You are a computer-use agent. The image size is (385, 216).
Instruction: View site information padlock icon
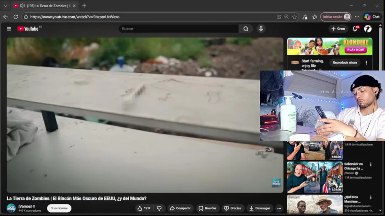26,17
